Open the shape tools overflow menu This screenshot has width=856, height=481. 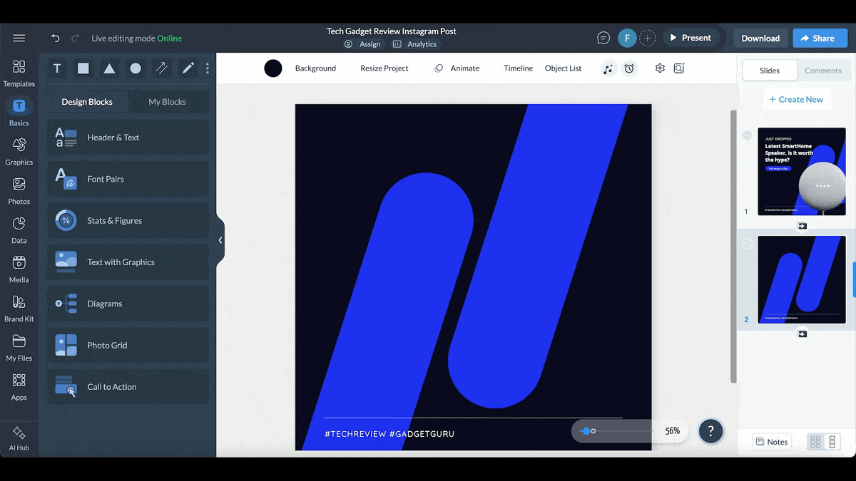(x=208, y=68)
